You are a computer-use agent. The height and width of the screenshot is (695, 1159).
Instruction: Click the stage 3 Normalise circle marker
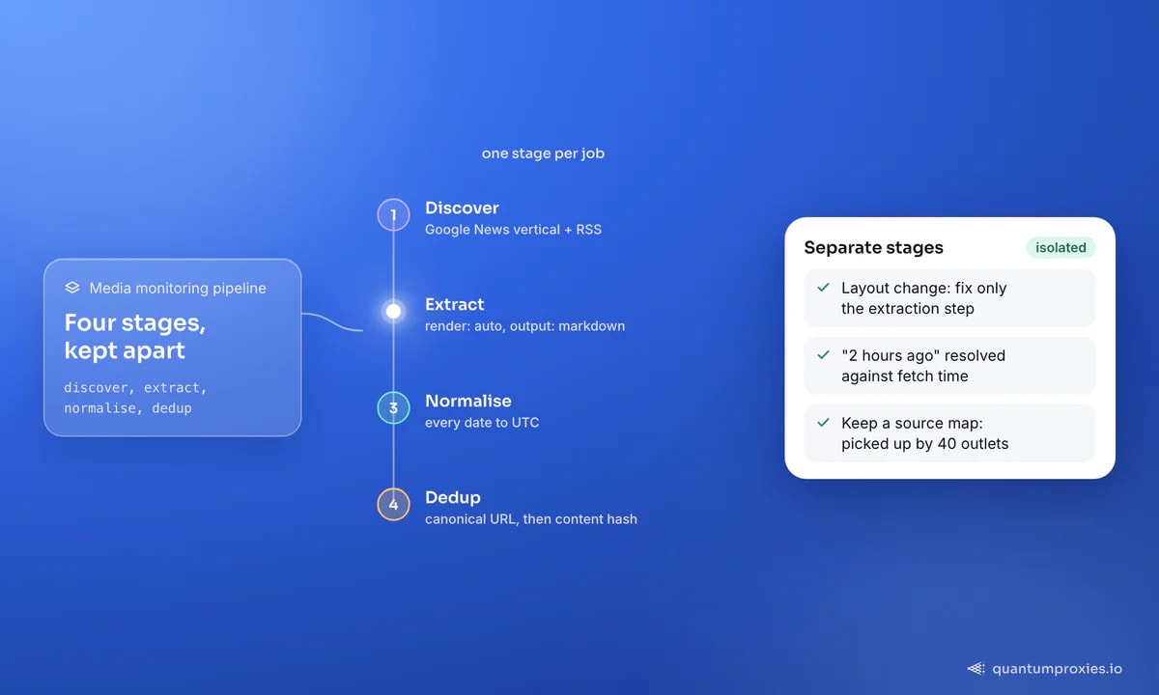[x=393, y=407]
